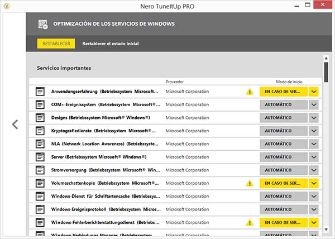Click AUTOMÁTICO button for NLA row
The width and height of the screenshot is (335, 239).
284,144
